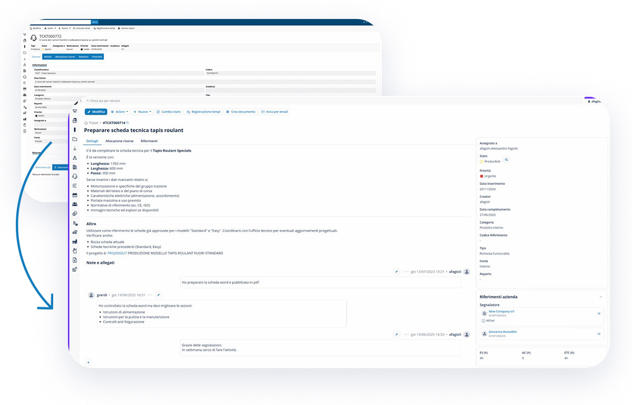Switch to the Riferimenti tab in front window
This screenshot has width=632, height=405.
149,141
